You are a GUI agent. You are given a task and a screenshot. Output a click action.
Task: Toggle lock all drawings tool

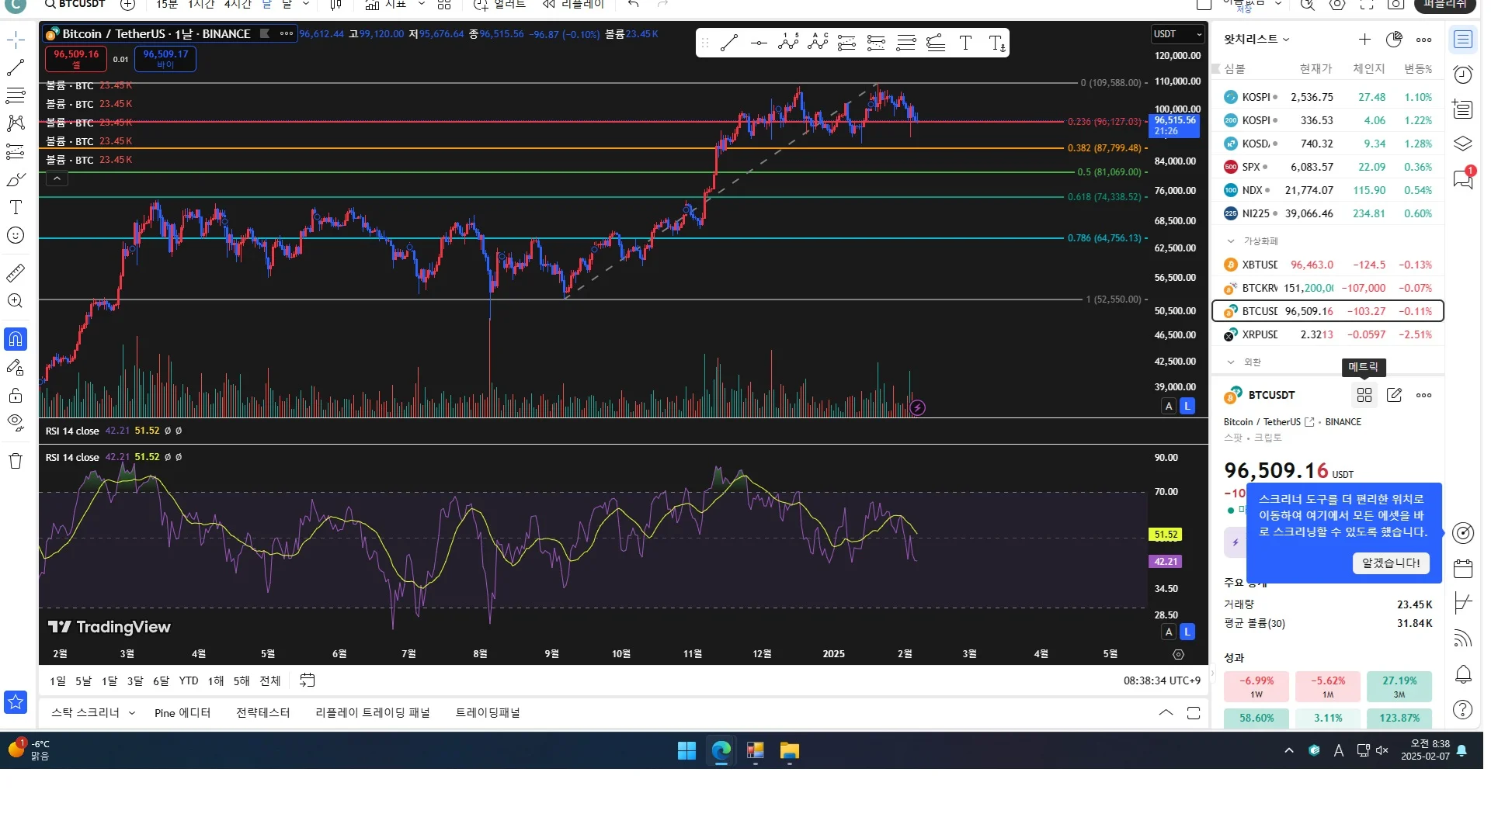click(16, 396)
